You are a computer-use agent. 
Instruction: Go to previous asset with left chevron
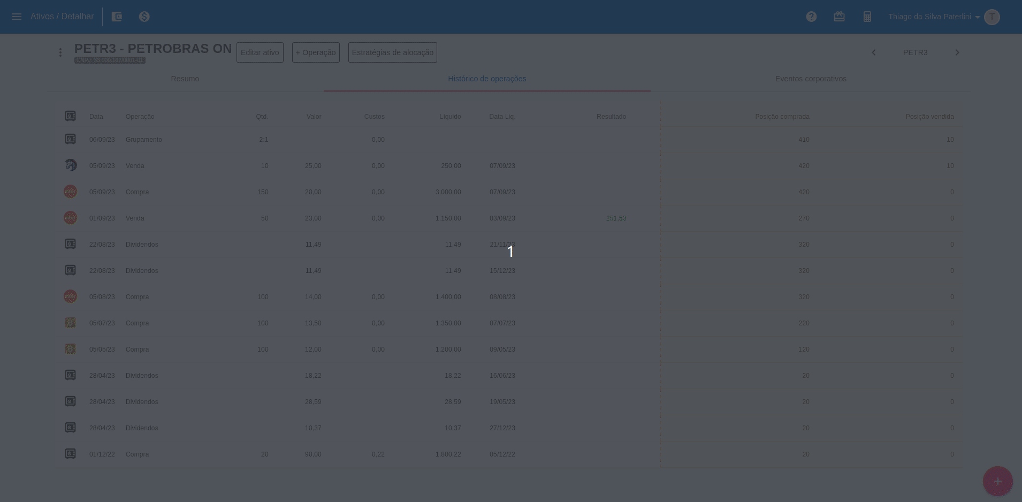(x=874, y=52)
